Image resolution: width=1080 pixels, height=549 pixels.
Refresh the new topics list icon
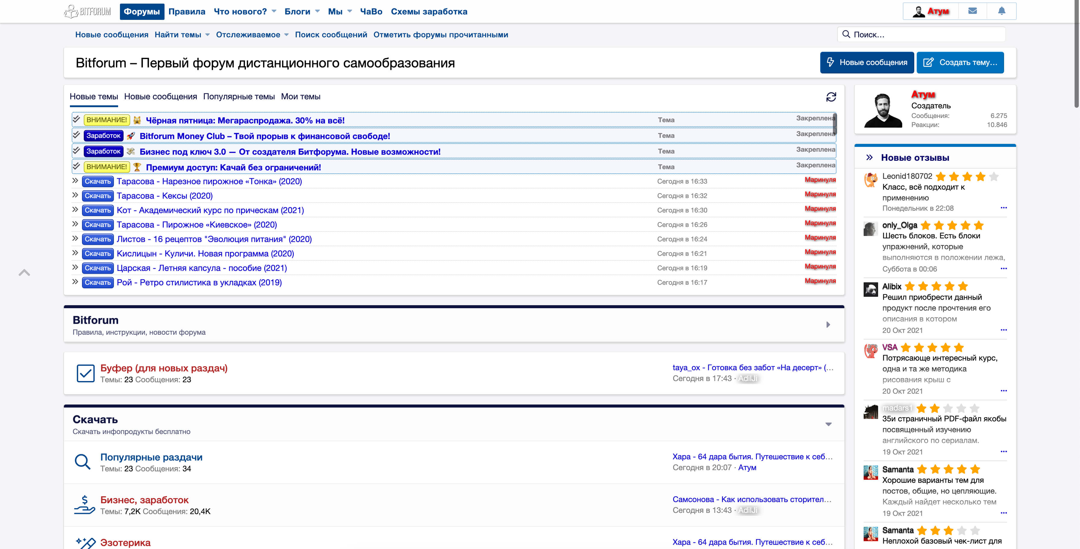point(831,97)
